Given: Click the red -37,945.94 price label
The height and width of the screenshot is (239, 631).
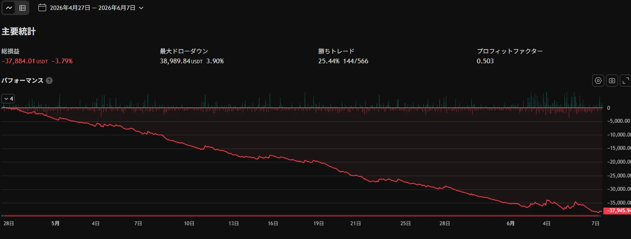Looking at the screenshot, I should (618, 211).
